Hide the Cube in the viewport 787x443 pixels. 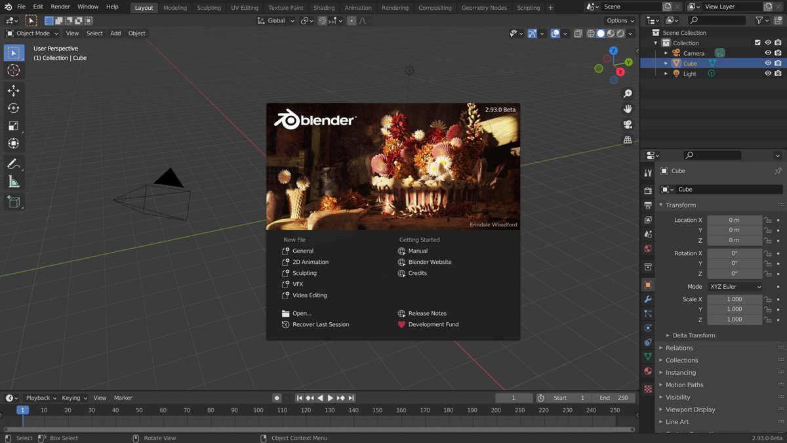point(768,64)
